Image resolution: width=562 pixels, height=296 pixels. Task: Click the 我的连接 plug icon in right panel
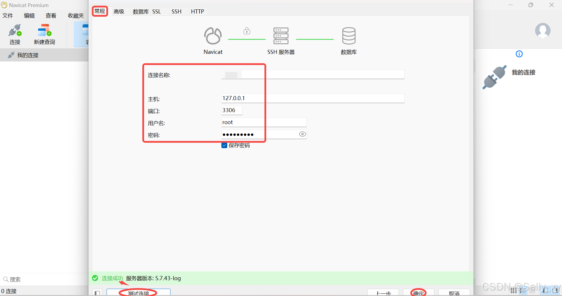(494, 77)
